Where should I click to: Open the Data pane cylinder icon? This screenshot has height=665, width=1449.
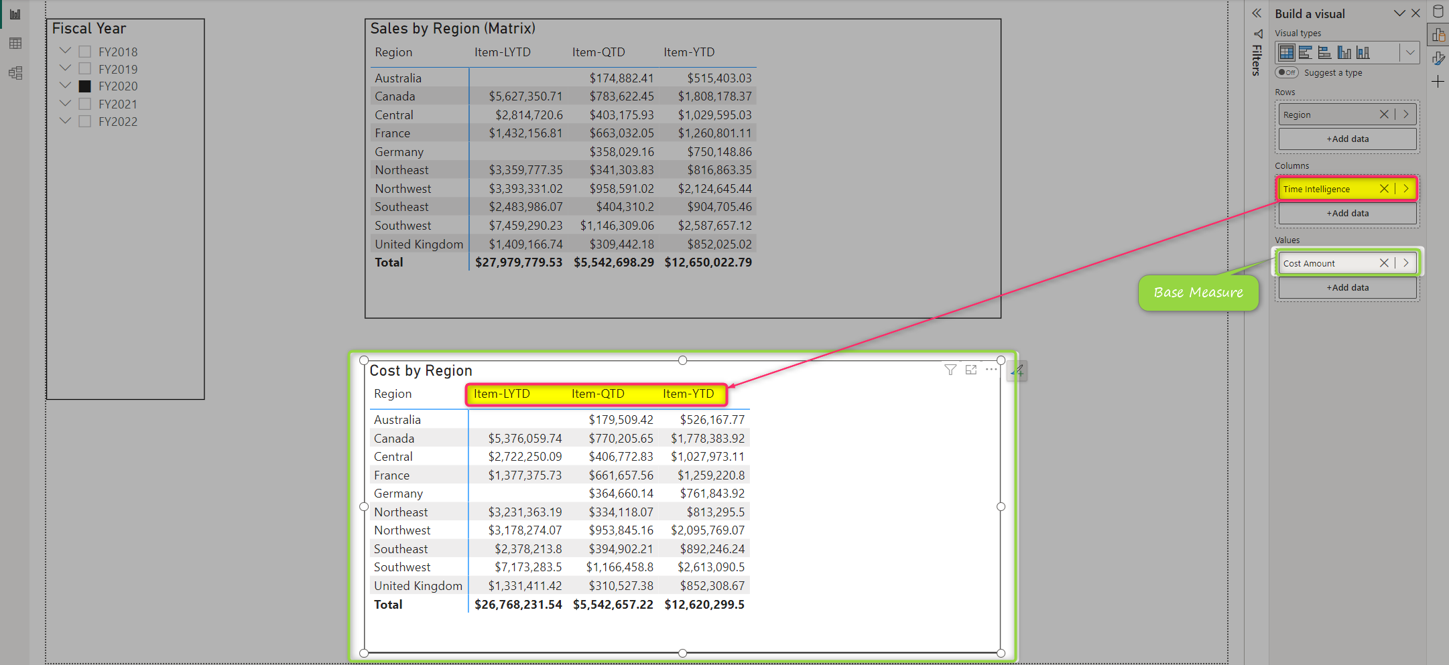pyautogui.click(x=1438, y=12)
